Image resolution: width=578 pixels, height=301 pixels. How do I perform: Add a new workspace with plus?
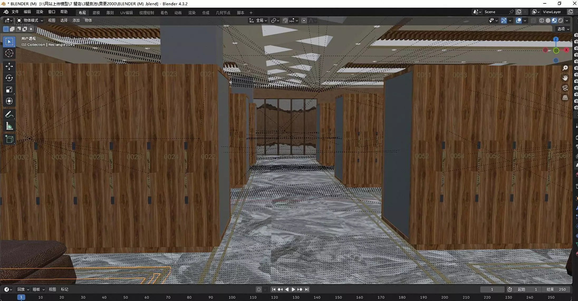(x=251, y=13)
